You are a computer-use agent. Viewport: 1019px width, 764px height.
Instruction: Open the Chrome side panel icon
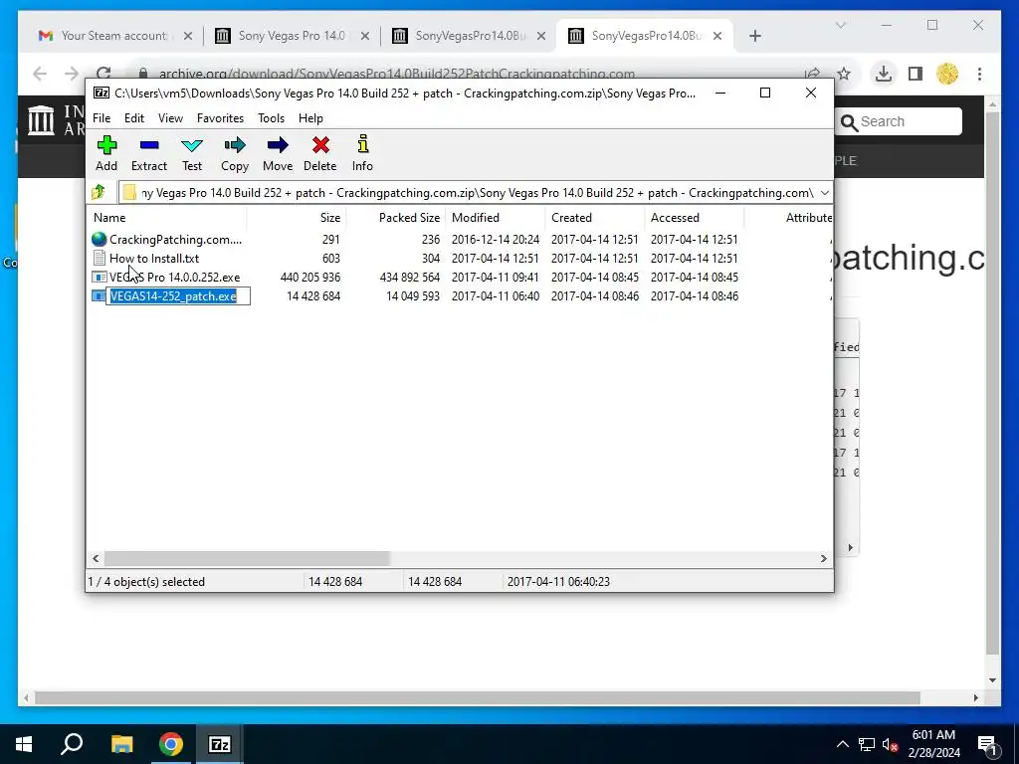click(x=916, y=74)
